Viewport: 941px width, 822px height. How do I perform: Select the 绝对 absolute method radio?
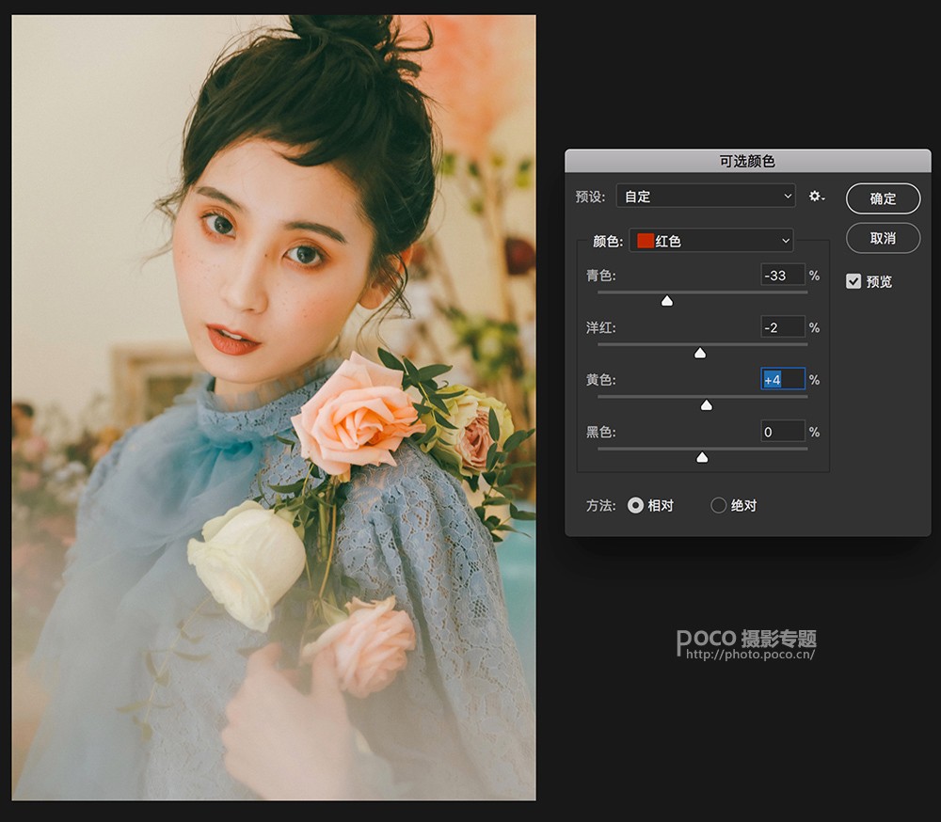pos(718,505)
